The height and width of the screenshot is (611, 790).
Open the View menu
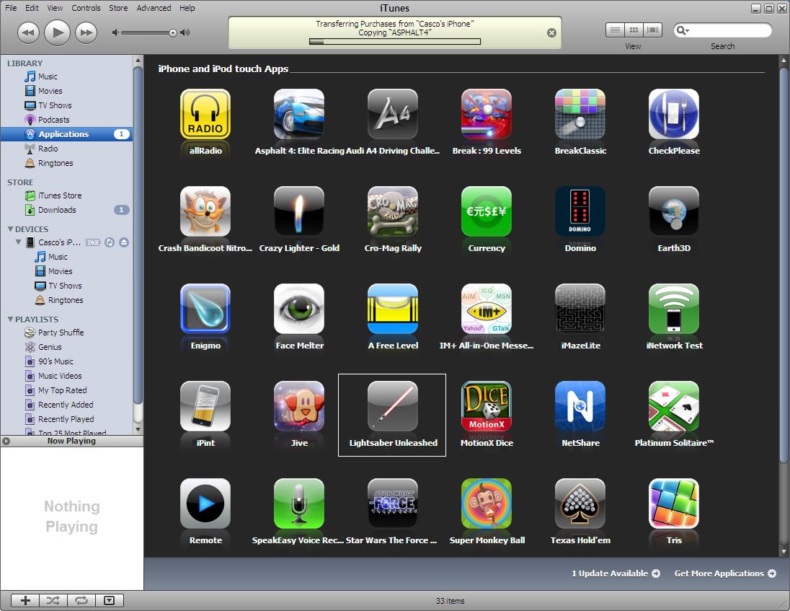point(55,8)
